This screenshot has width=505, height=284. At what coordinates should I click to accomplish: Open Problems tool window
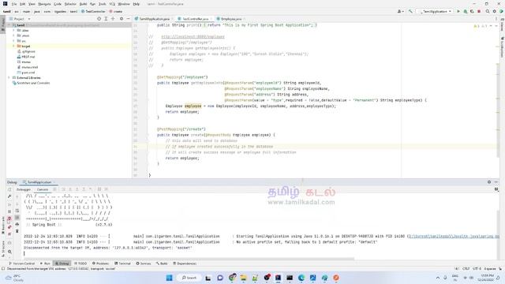[101, 263]
